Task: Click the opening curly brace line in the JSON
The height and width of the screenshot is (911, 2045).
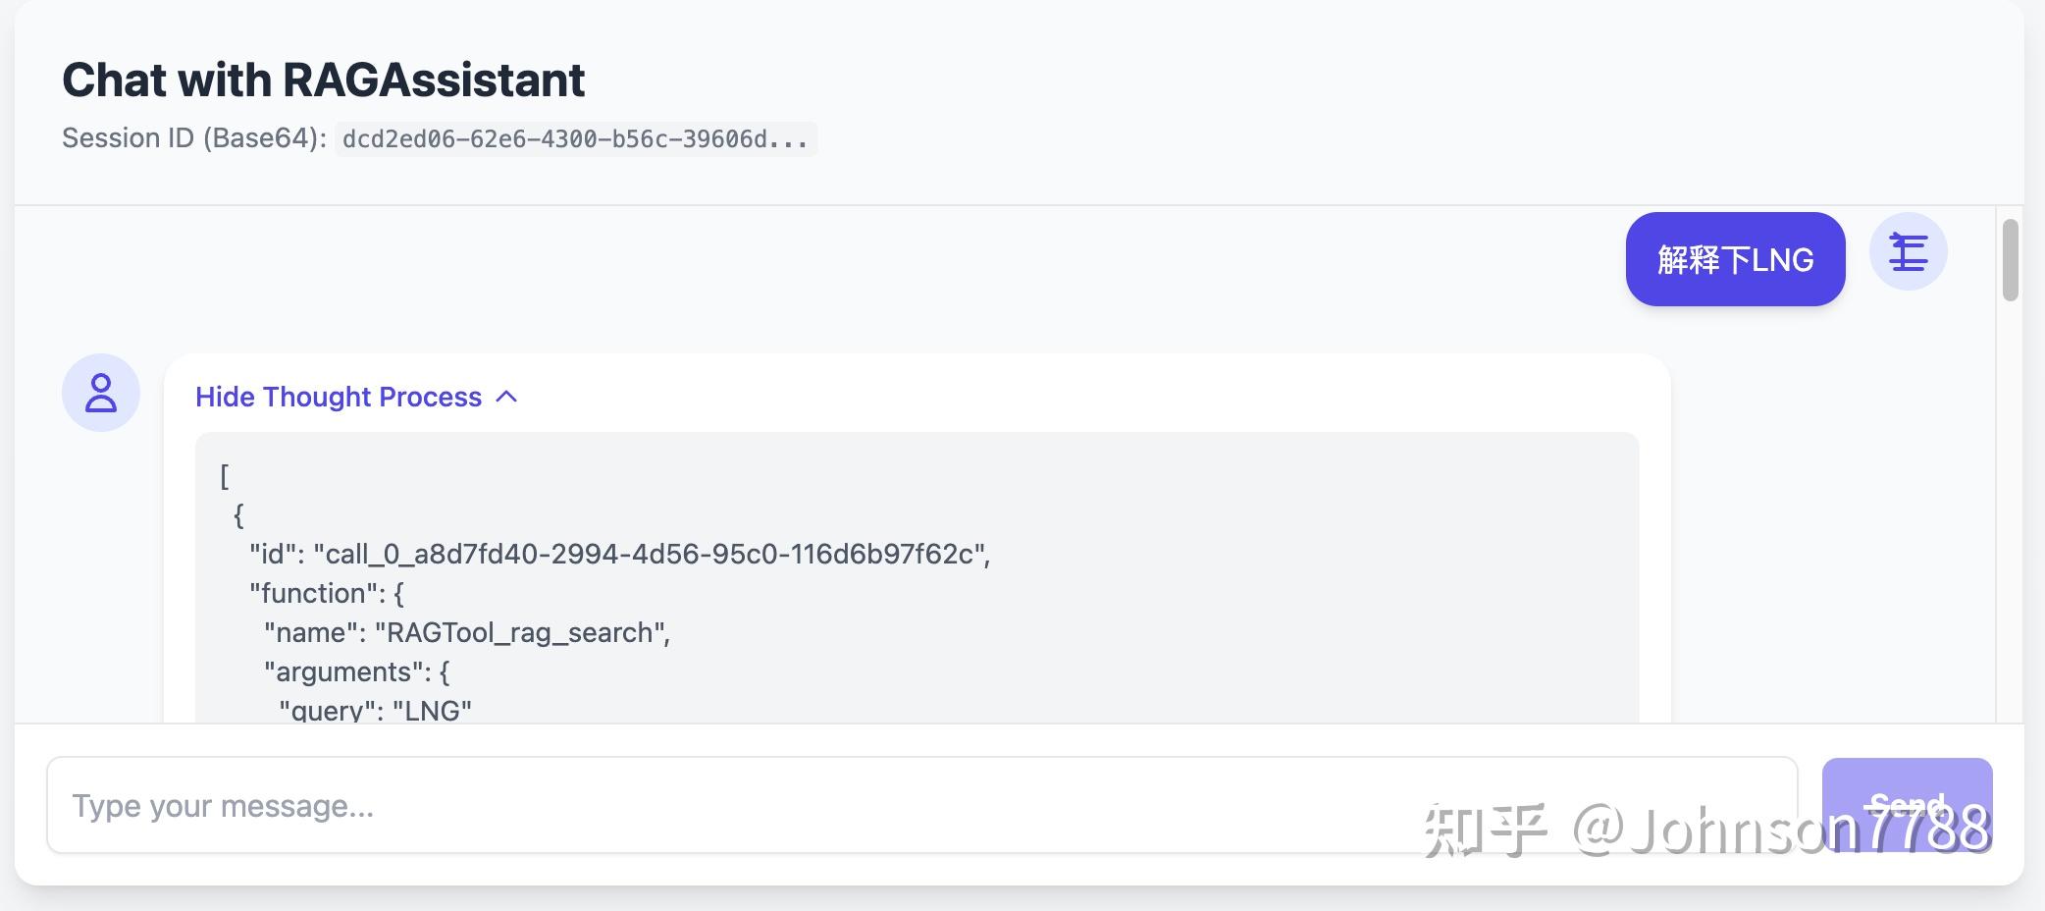Action: tap(238, 515)
